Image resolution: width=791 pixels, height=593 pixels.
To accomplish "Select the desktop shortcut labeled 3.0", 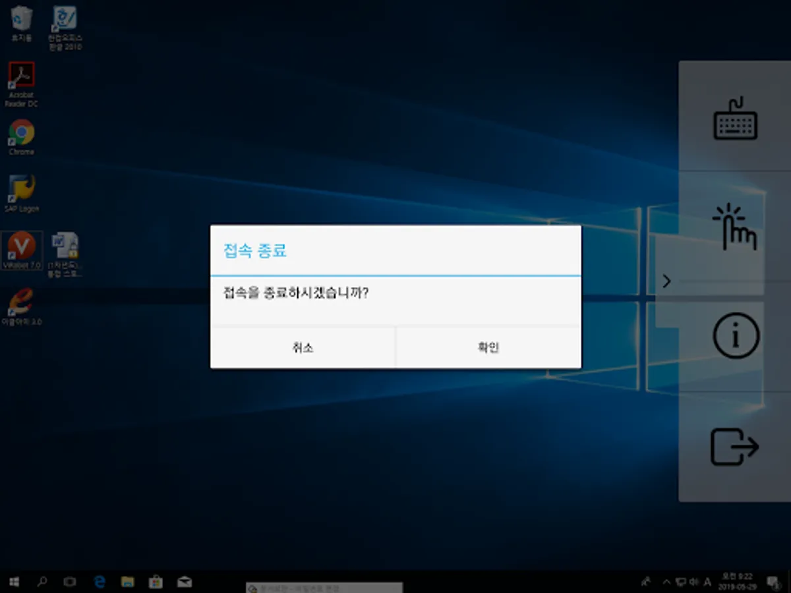I will [x=22, y=307].
